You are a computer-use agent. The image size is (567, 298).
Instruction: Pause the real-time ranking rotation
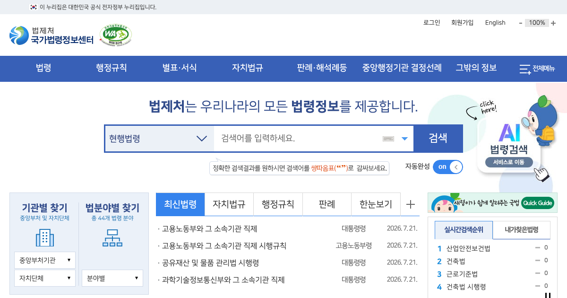[548, 296]
